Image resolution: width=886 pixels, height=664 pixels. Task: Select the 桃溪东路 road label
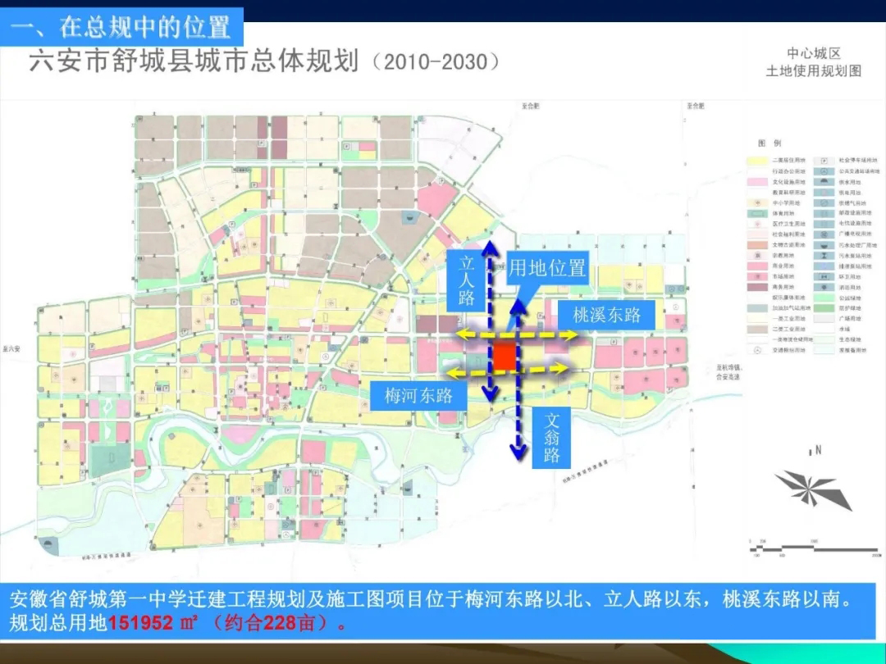(606, 314)
